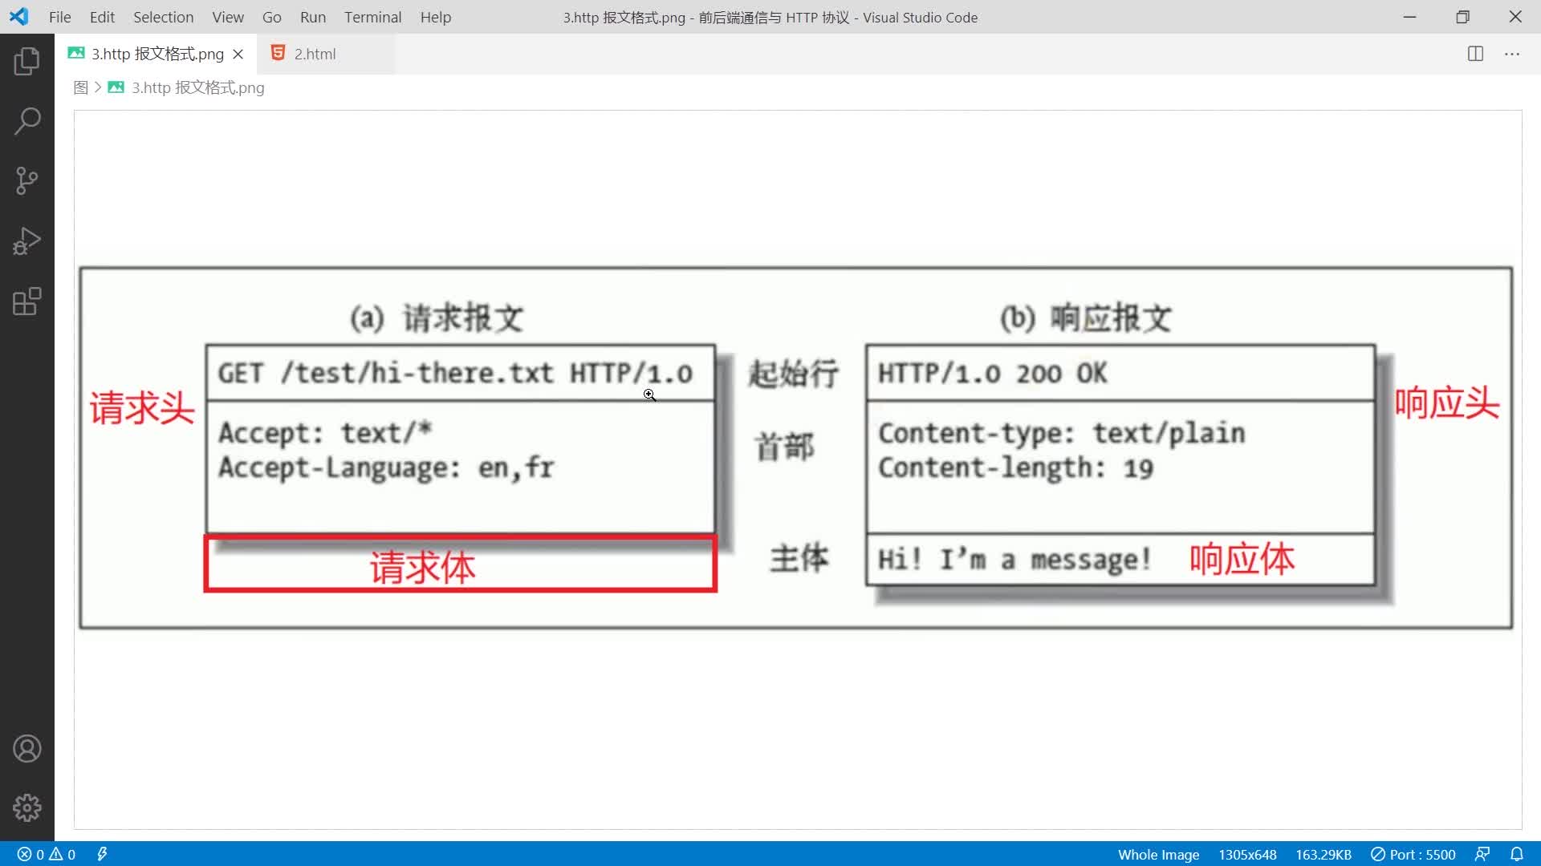Click the notifications bell in status bar
This screenshot has width=1541, height=866.
point(1517,855)
